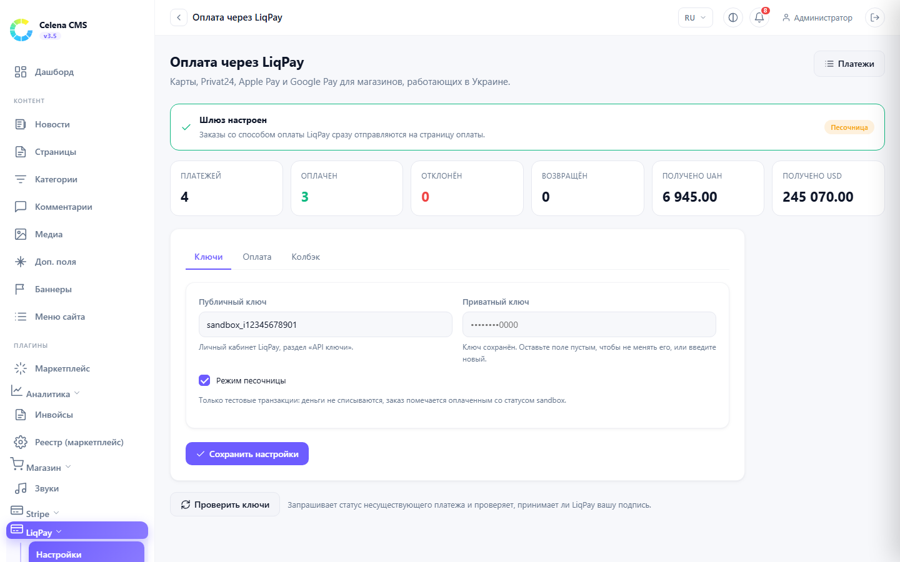
Task: Click Проверить ключи button
Action: coord(225,505)
